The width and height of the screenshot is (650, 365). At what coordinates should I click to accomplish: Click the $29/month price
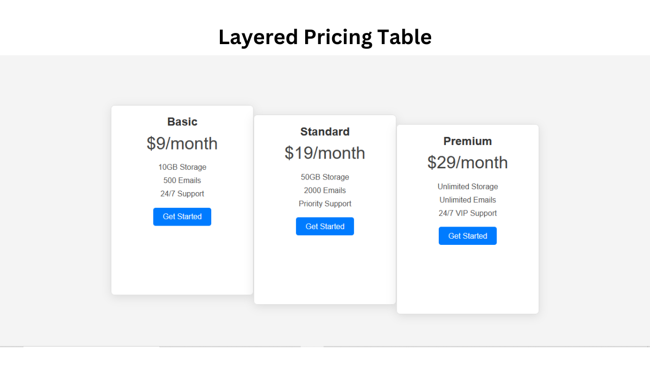[467, 163]
